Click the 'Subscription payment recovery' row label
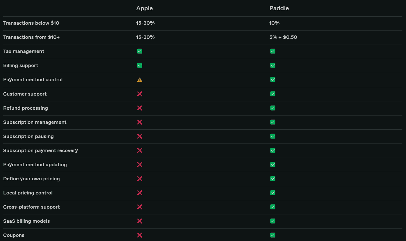The height and width of the screenshot is (241, 406). (x=40, y=151)
